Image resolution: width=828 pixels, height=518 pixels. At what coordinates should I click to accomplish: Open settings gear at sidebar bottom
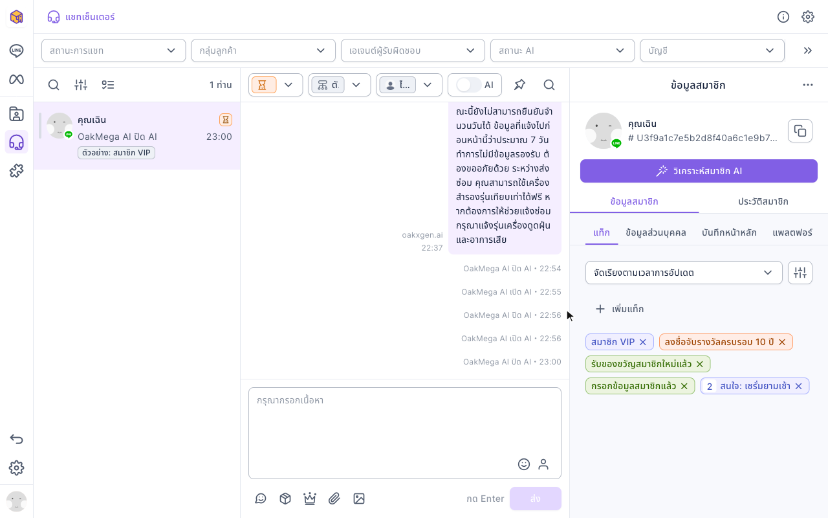[x=17, y=467]
